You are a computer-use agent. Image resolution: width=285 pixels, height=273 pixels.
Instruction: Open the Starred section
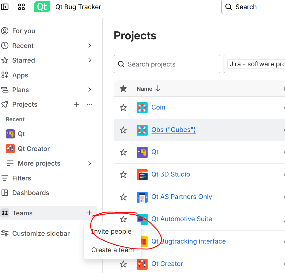(x=24, y=60)
